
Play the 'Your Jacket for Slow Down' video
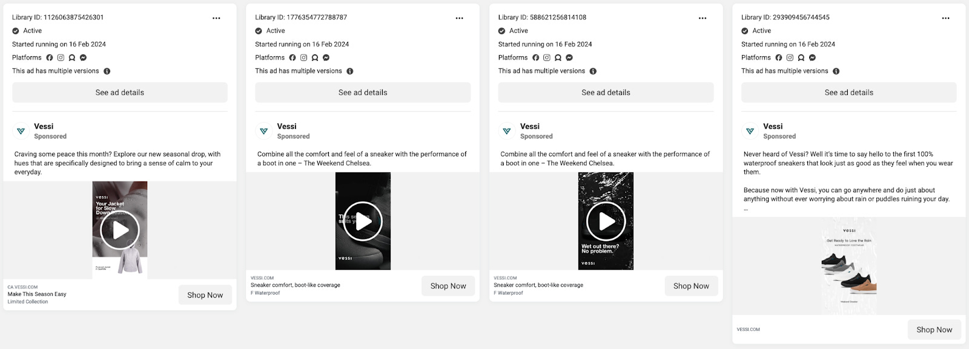tap(120, 230)
